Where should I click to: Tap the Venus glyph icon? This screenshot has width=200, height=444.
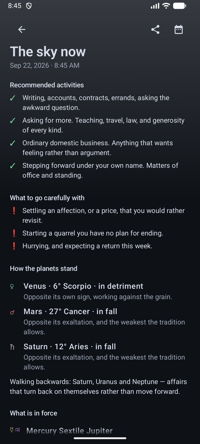click(x=12, y=286)
